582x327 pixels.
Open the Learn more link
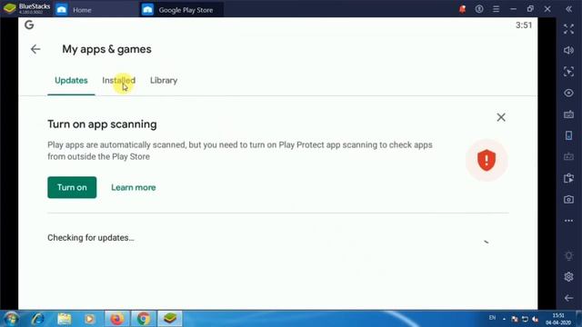click(134, 188)
